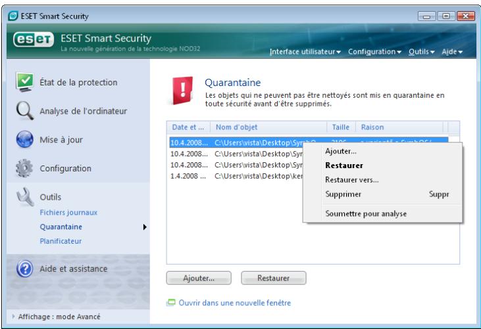The width and height of the screenshot is (481, 329).
Task: Go to Analyse de l'ordinateur section
Action: coord(83,111)
